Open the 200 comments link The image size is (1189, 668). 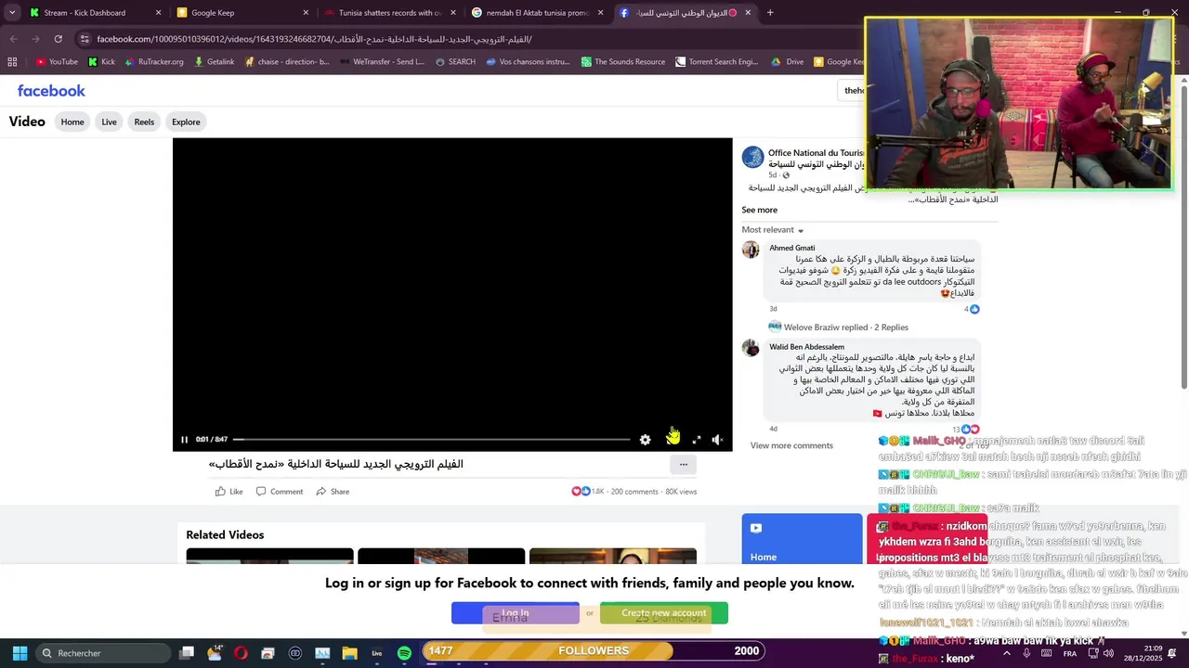coord(634,492)
